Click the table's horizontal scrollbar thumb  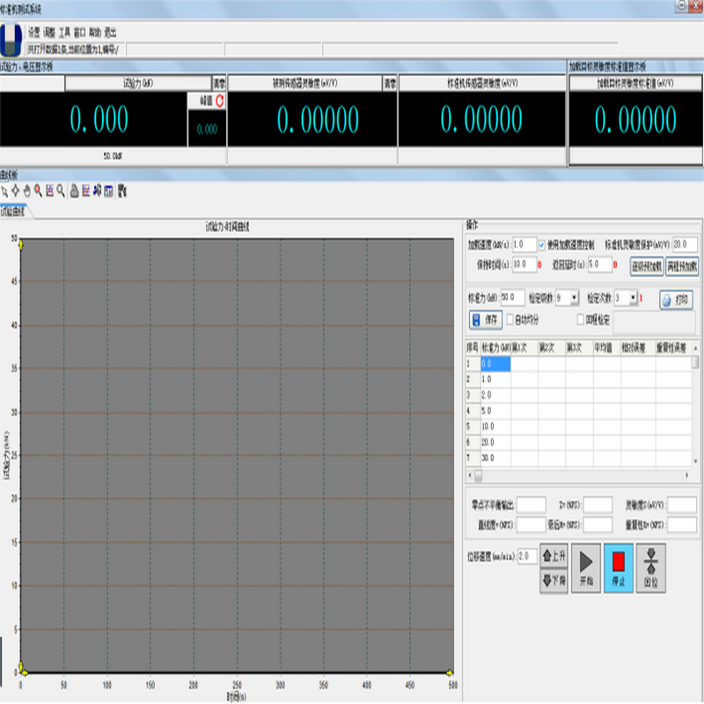(x=479, y=475)
